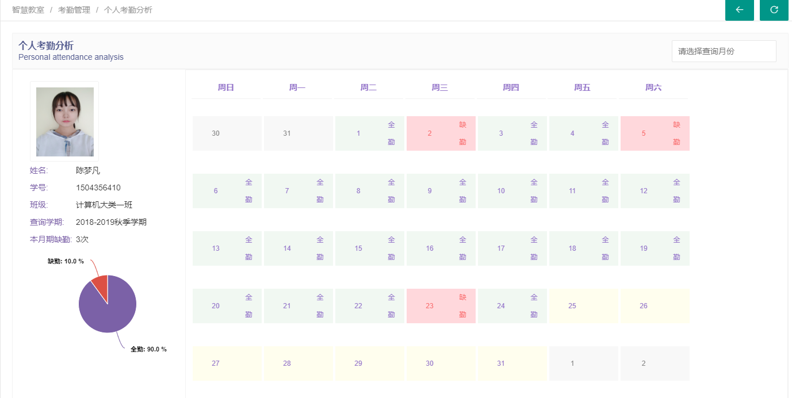Select previous month day 30 cell

(x=227, y=133)
